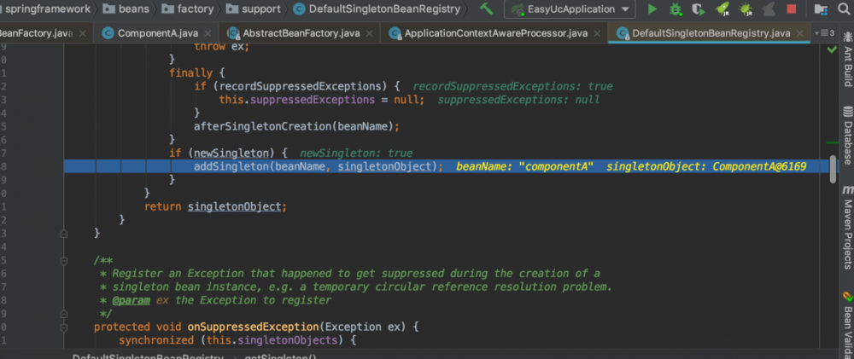The width and height of the screenshot is (854, 359).
Task: Collapse onSuppressedException method fold marker
Action: point(64,327)
